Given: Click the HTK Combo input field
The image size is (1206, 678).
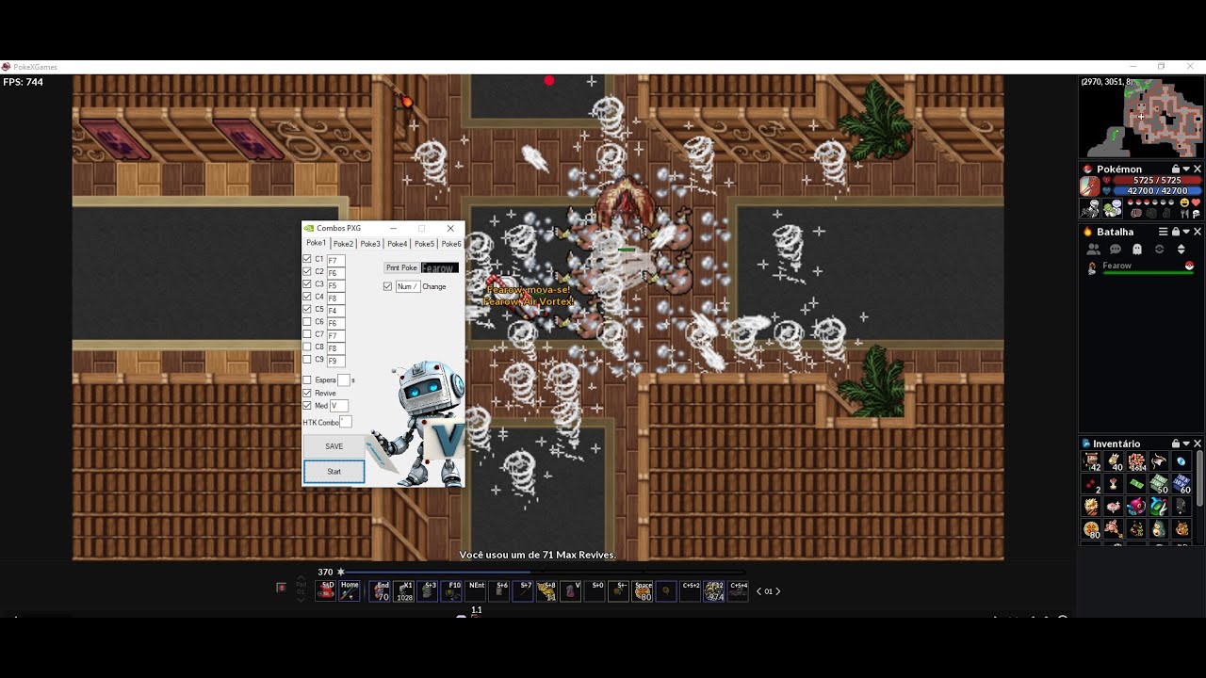Looking at the screenshot, I should tap(346, 422).
